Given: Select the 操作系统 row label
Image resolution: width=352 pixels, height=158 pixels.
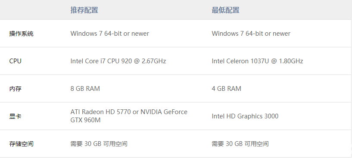Looking at the screenshot, I should 21,34.
